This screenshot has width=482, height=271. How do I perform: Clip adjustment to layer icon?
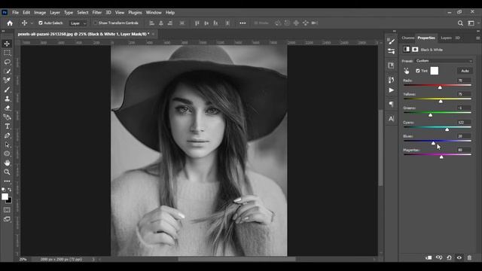pos(429,257)
